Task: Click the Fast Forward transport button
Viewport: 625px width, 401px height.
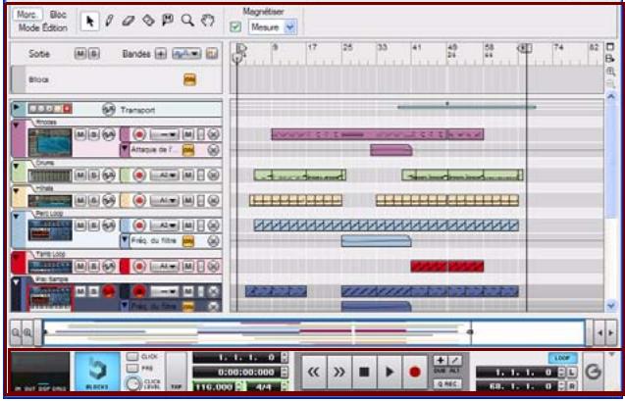Action: (x=339, y=372)
